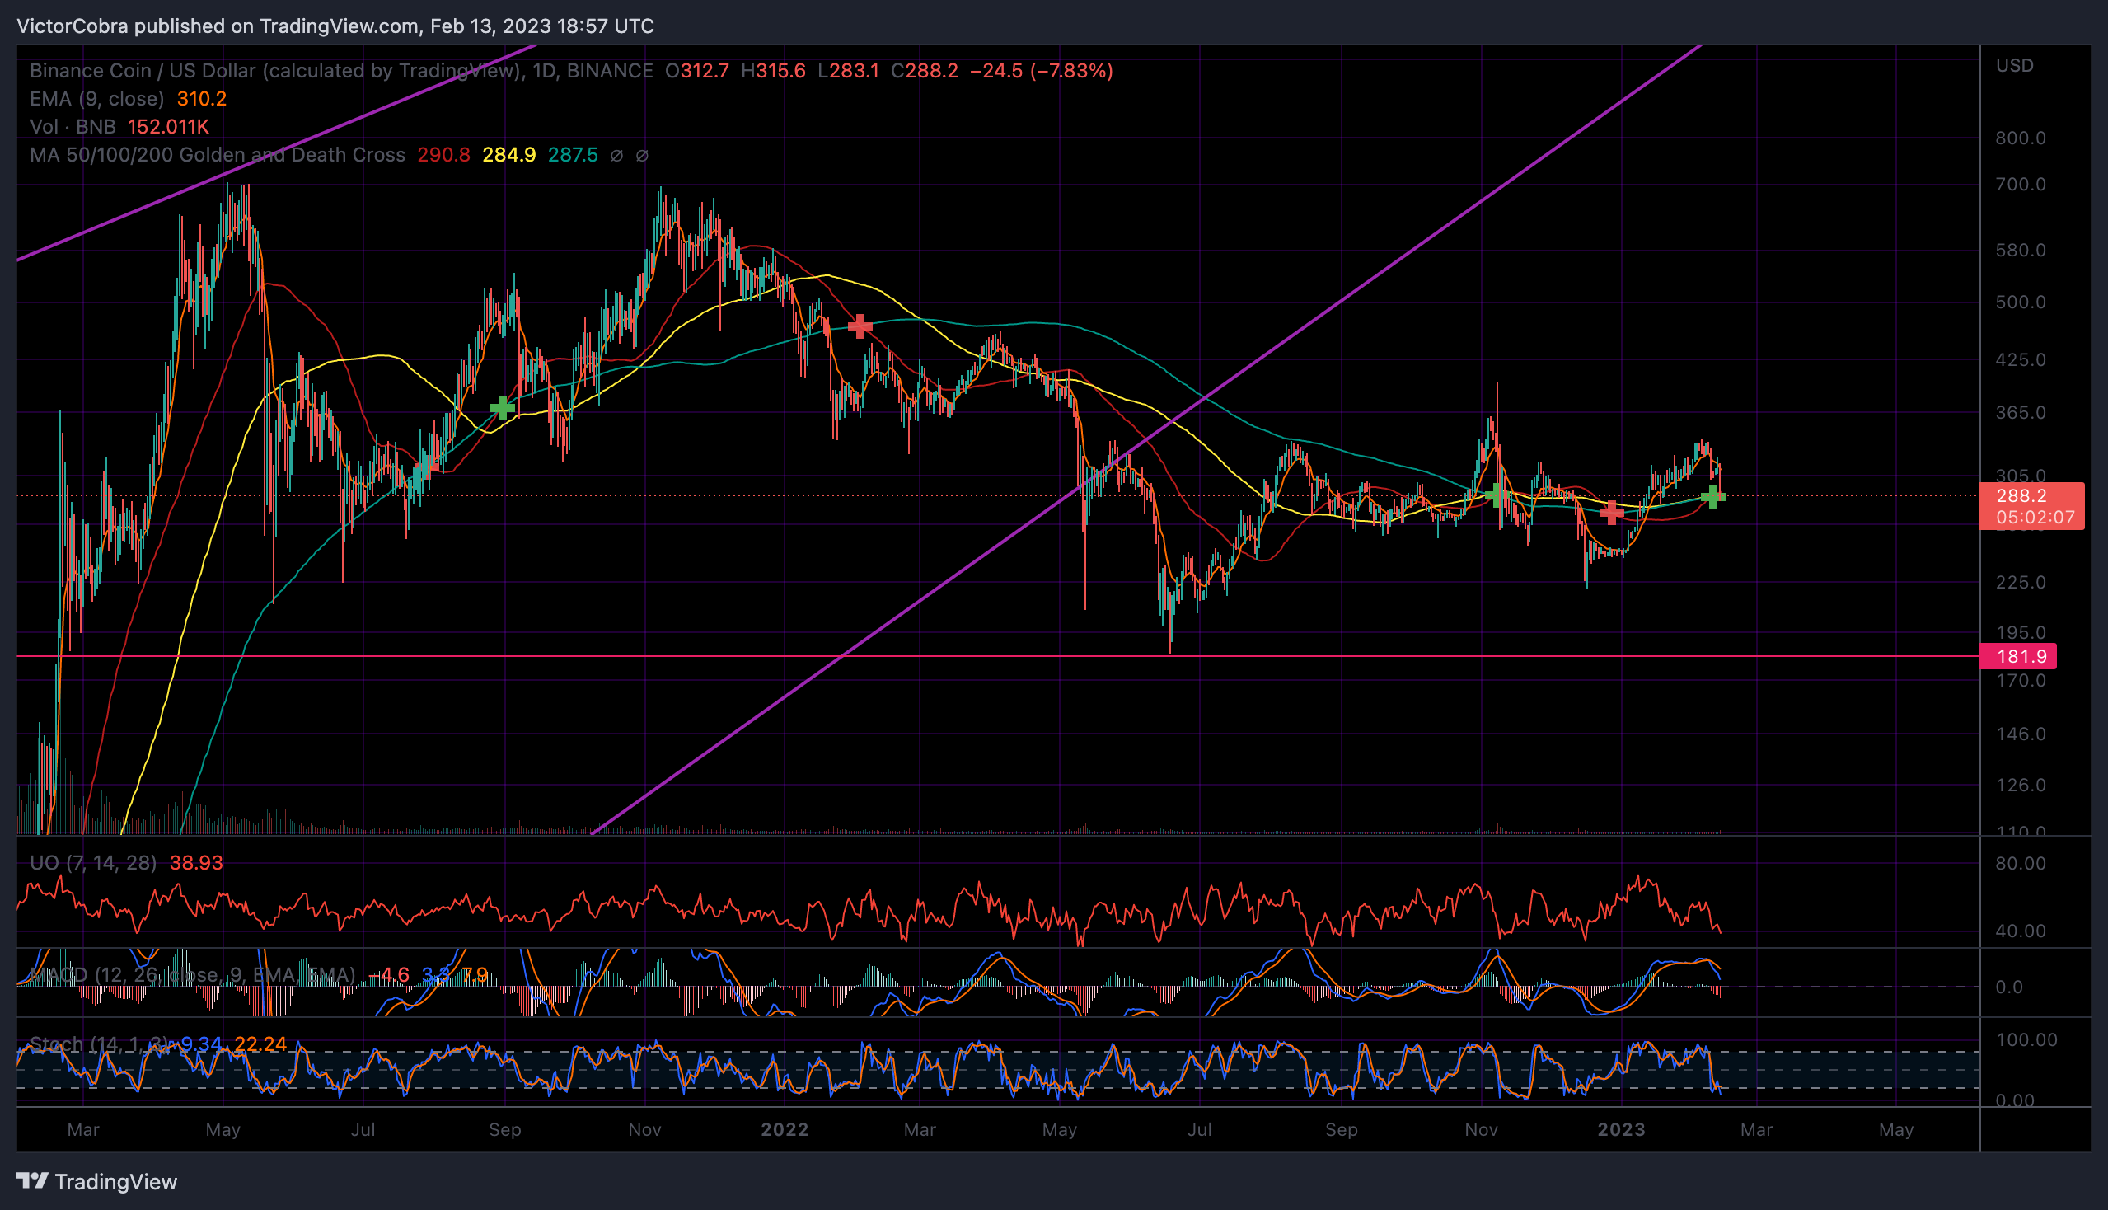Click the 700.0 price axis label

point(2021,185)
